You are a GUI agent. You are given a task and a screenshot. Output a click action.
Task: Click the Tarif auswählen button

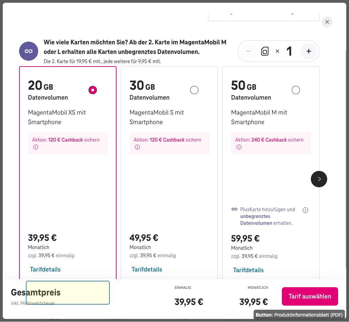click(x=309, y=296)
